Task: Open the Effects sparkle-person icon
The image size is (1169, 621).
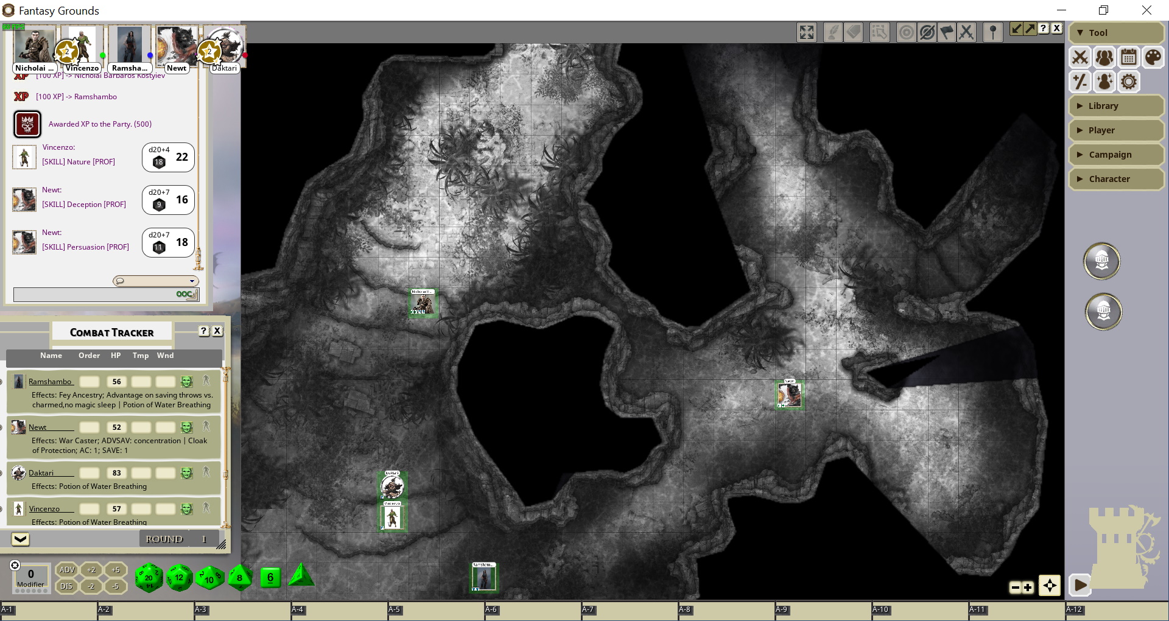Action: pos(1104,82)
